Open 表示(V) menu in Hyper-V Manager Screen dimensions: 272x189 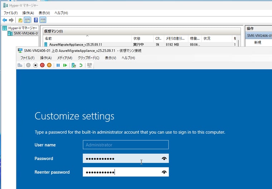(44, 13)
